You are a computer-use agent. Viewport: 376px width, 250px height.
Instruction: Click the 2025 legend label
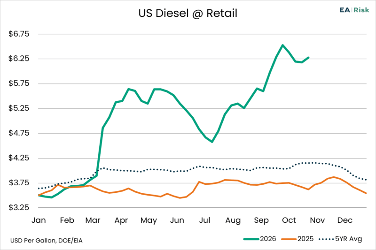(x=305, y=239)
